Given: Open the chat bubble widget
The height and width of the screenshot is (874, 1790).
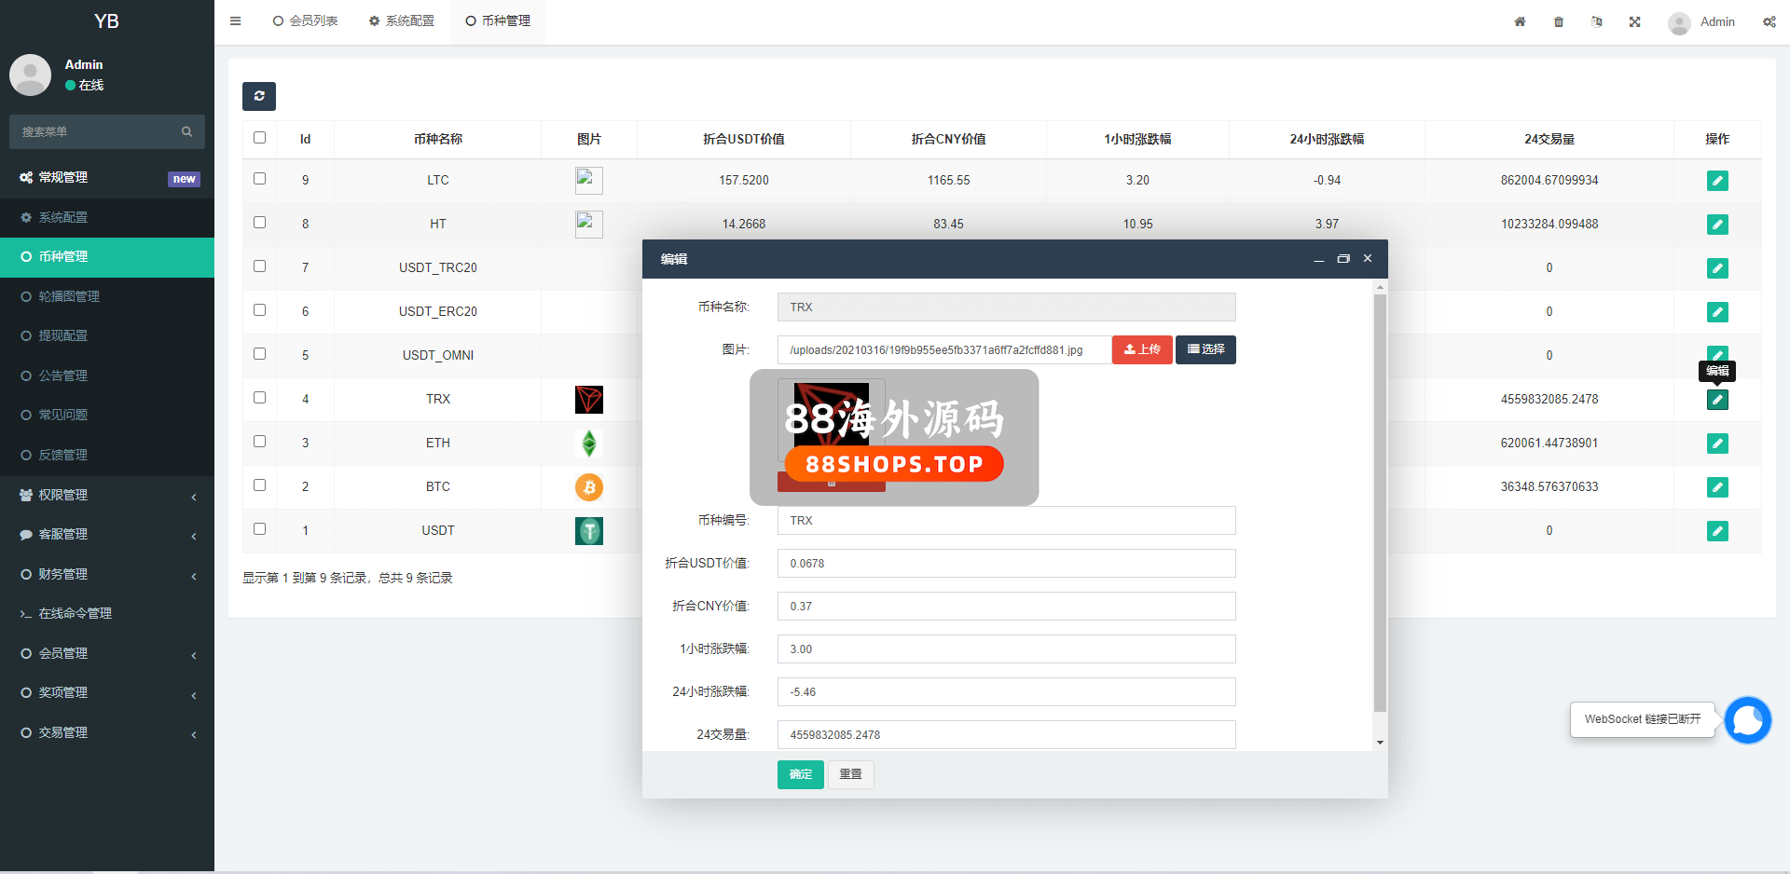Looking at the screenshot, I should [x=1747, y=719].
